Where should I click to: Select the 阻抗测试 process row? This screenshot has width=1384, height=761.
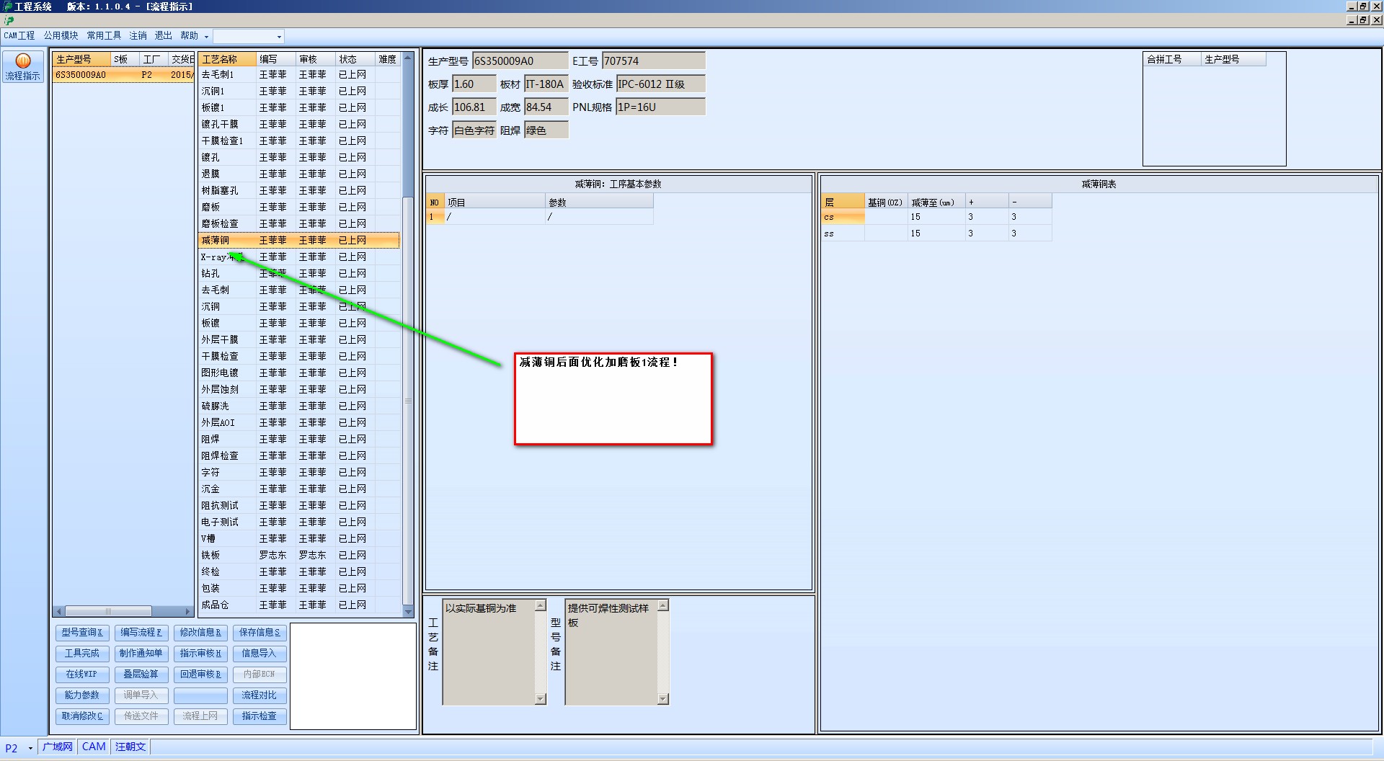pyautogui.click(x=299, y=506)
